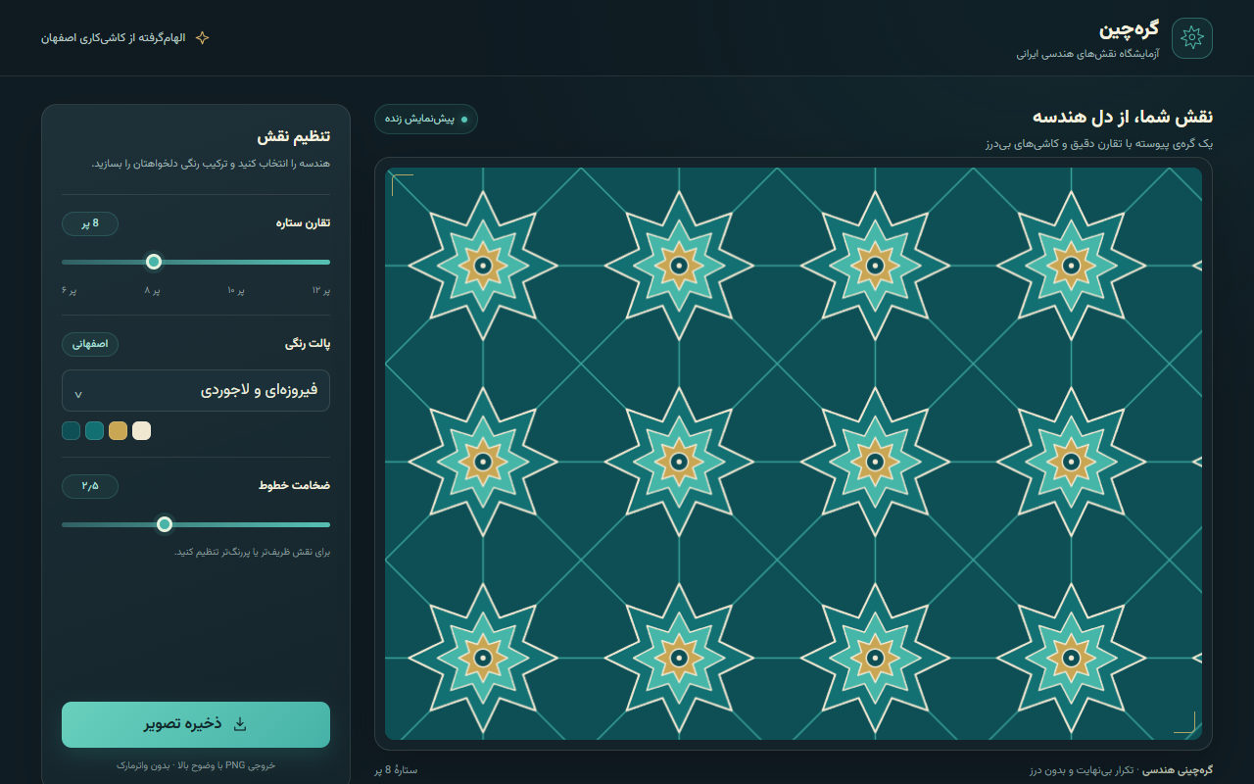Click the گره‌چینی هندسی caption below canvas
The width and height of the screenshot is (1254, 784).
[x=1179, y=769]
